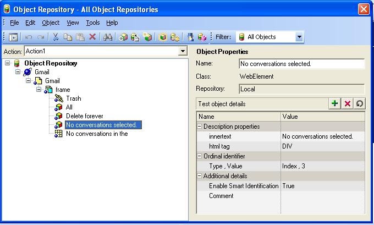
Task: Select Delete forever object in tree
Action: click(x=85, y=116)
